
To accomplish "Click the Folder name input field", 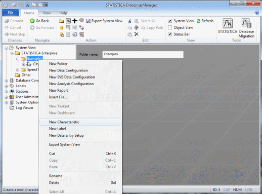I will pyautogui.click(x=143, y=54).
